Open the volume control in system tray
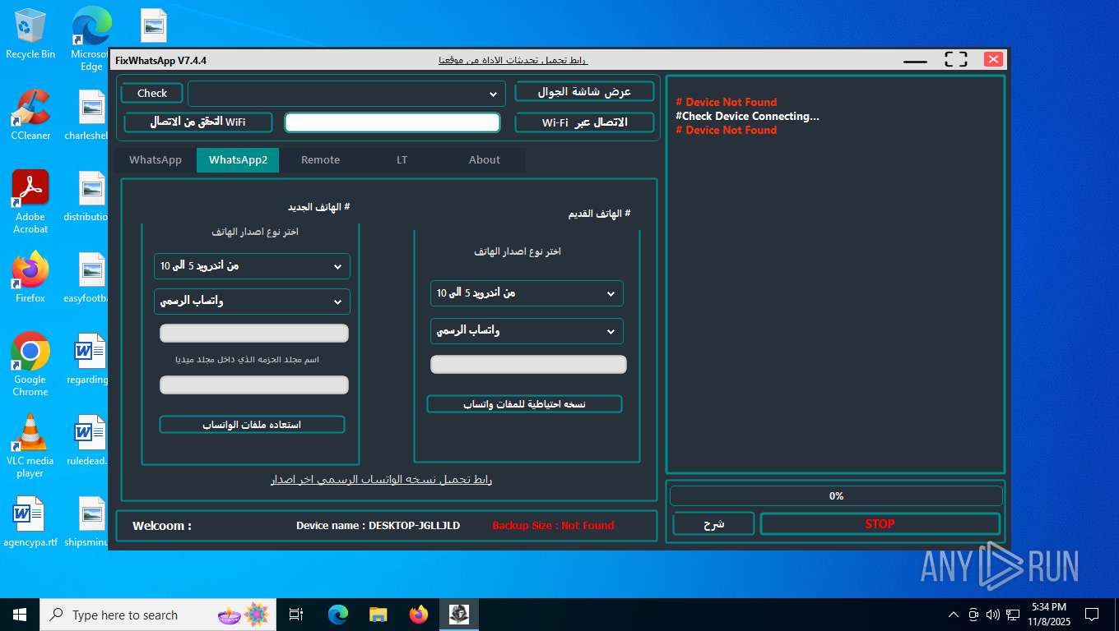This screenshot has width=1119, height=631. (992, 615)
